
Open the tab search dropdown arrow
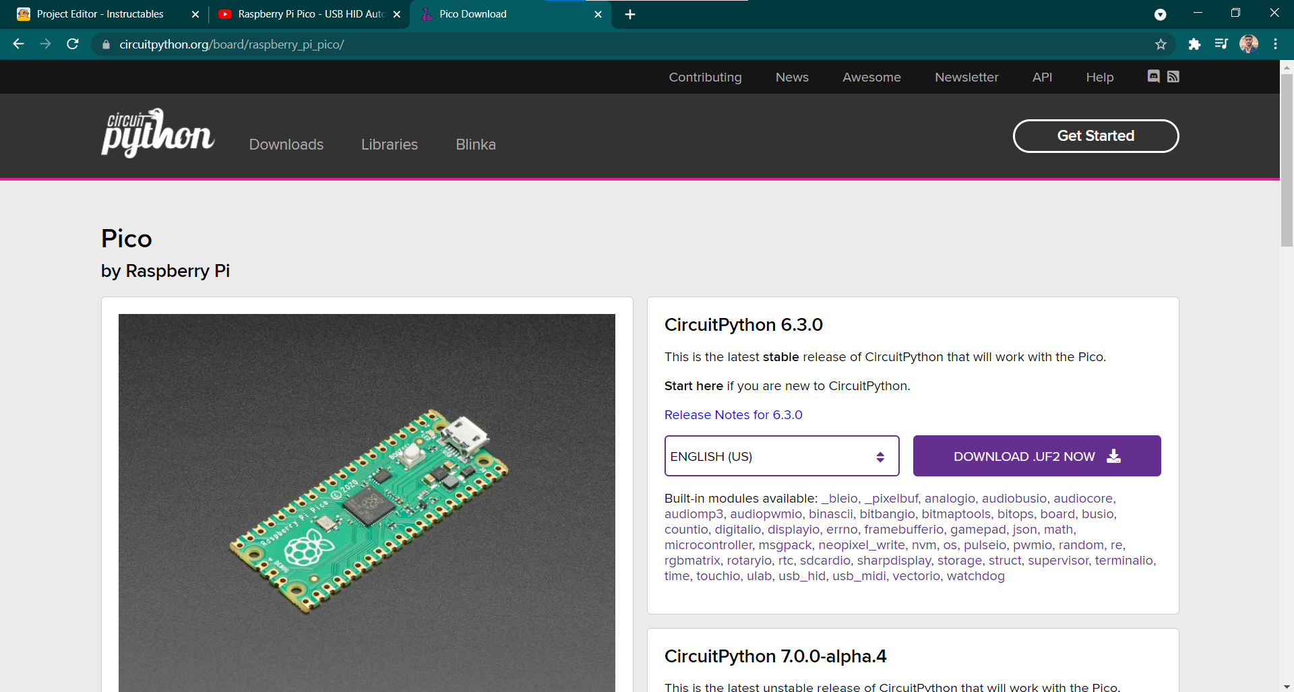(1161, 14)
